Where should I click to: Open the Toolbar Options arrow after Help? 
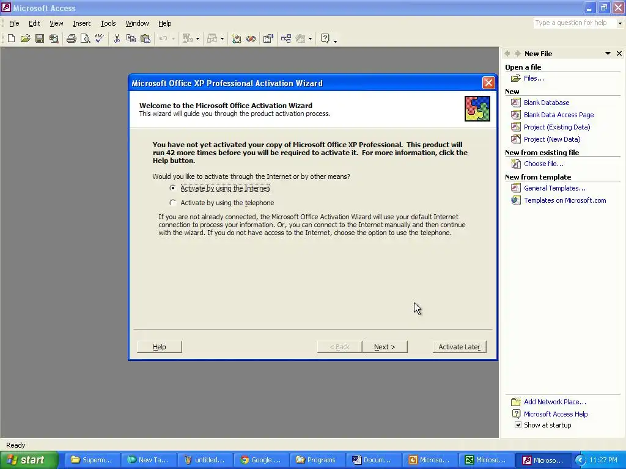click(x=335, y=40)
